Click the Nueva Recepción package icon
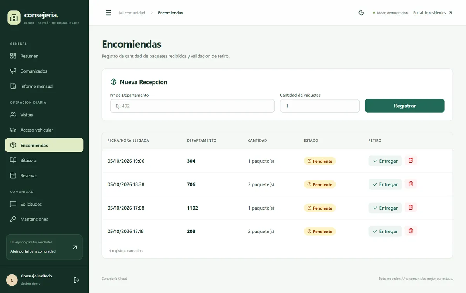This screenshot has height=293, width=466. click(114, 82)
